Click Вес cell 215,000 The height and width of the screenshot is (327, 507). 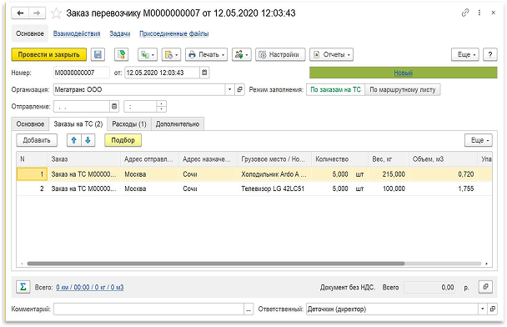click(389, 174)
